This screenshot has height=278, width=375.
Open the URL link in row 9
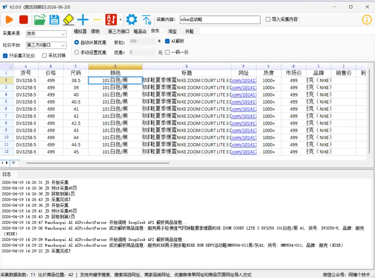pyautogui.click(x=244, y=130)
